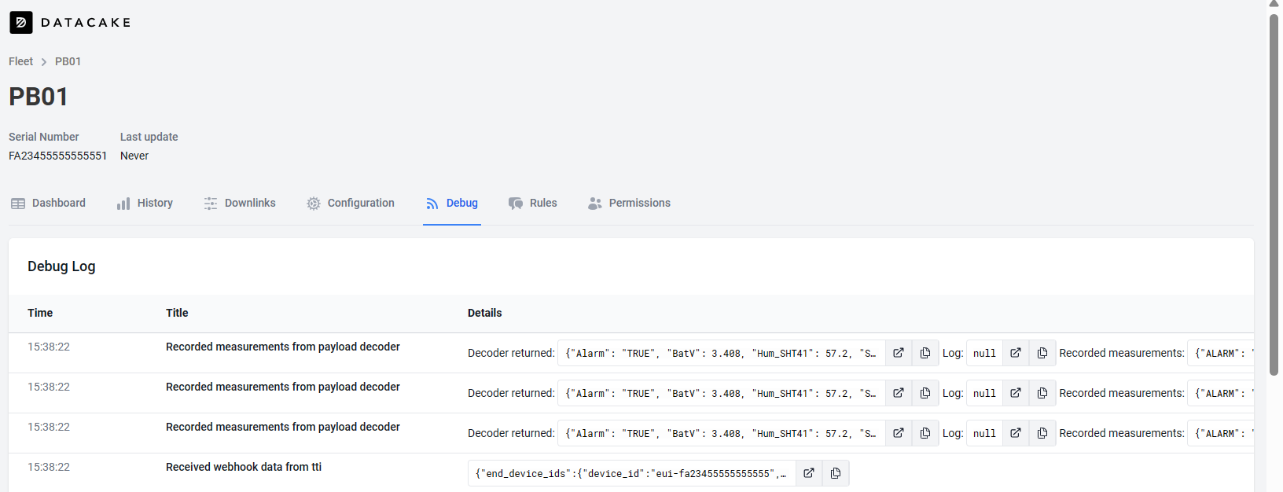The height and width of the screenshot is (492, 1283).
Task: Copy Log null value in first row
Action: 1042,353
